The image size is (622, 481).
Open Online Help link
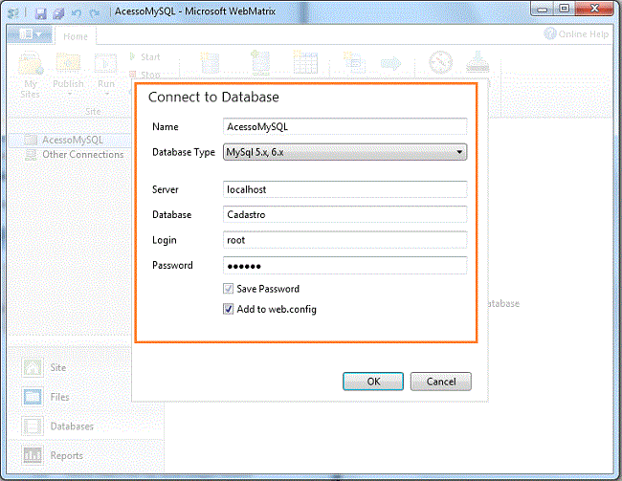coord(576,34)
